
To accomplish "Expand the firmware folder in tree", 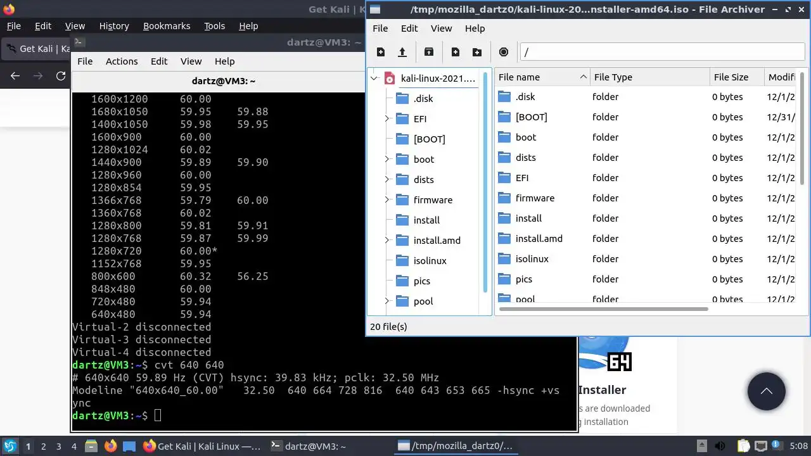I will pos(387,199).
